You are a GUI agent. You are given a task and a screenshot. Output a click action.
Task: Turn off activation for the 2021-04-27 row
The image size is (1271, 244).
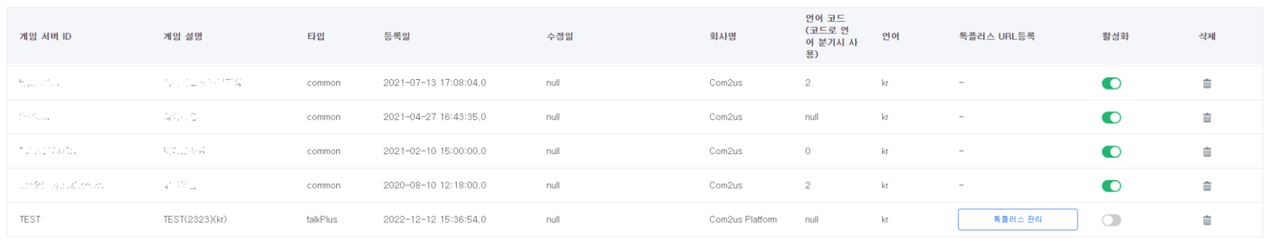[x=1111, y=117]
